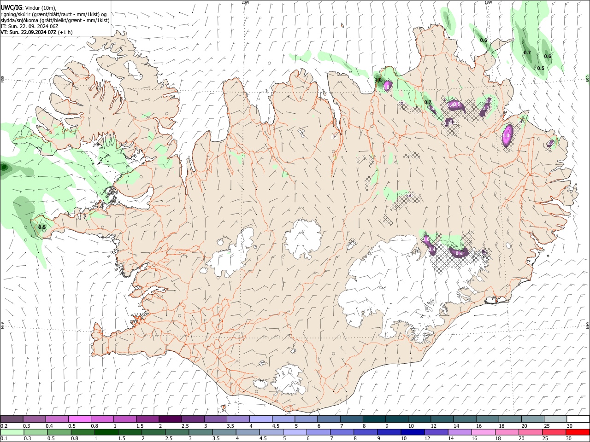The width and height of the screenshot is (590, 442).
Task: Pick the dark teal 8 mm snow swatch
Action: tap(374, 419)
